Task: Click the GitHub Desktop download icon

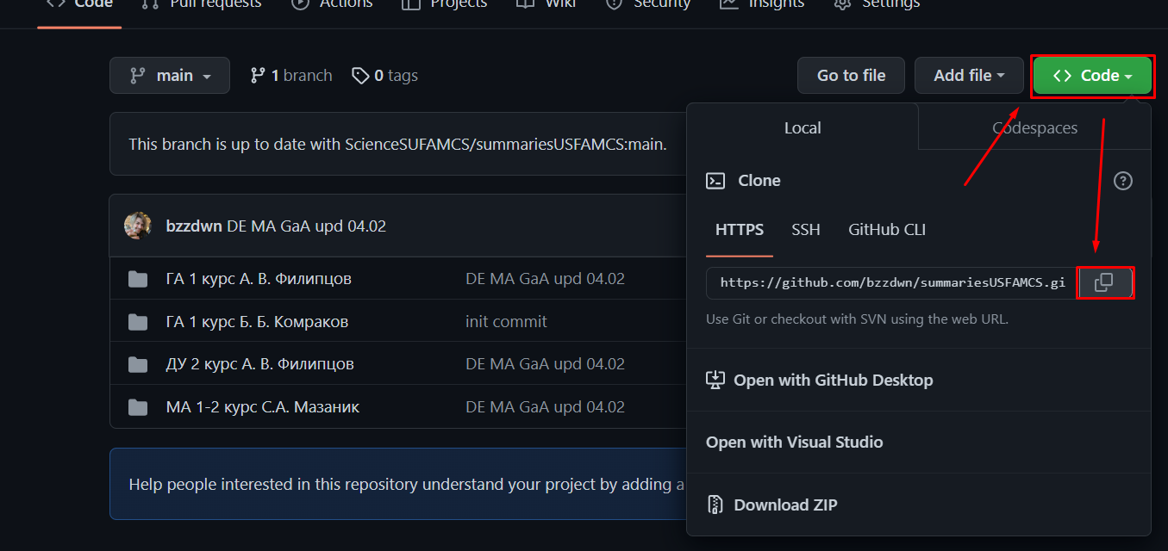Action: tap(715, 380)
